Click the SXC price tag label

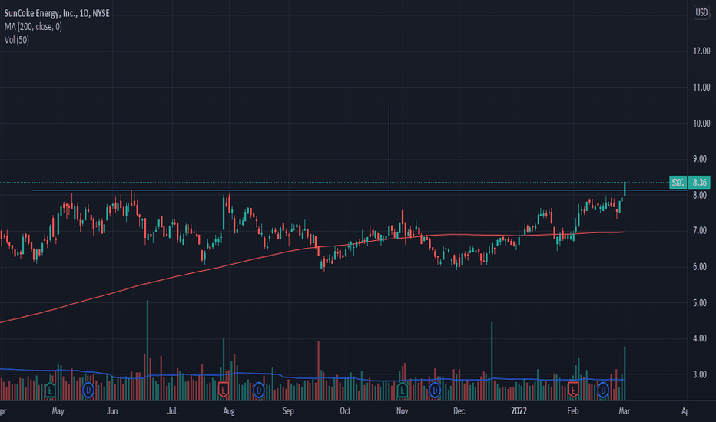(678, 183)
